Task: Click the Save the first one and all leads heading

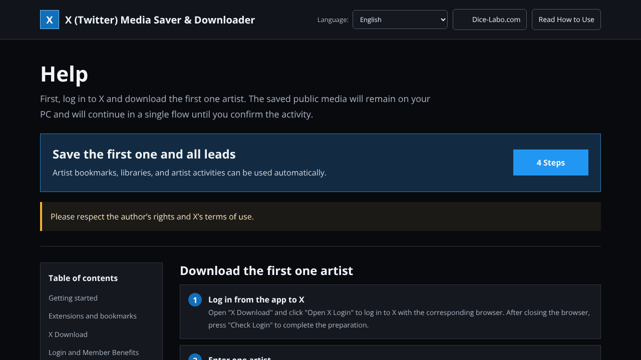Action: pos(144,154)
